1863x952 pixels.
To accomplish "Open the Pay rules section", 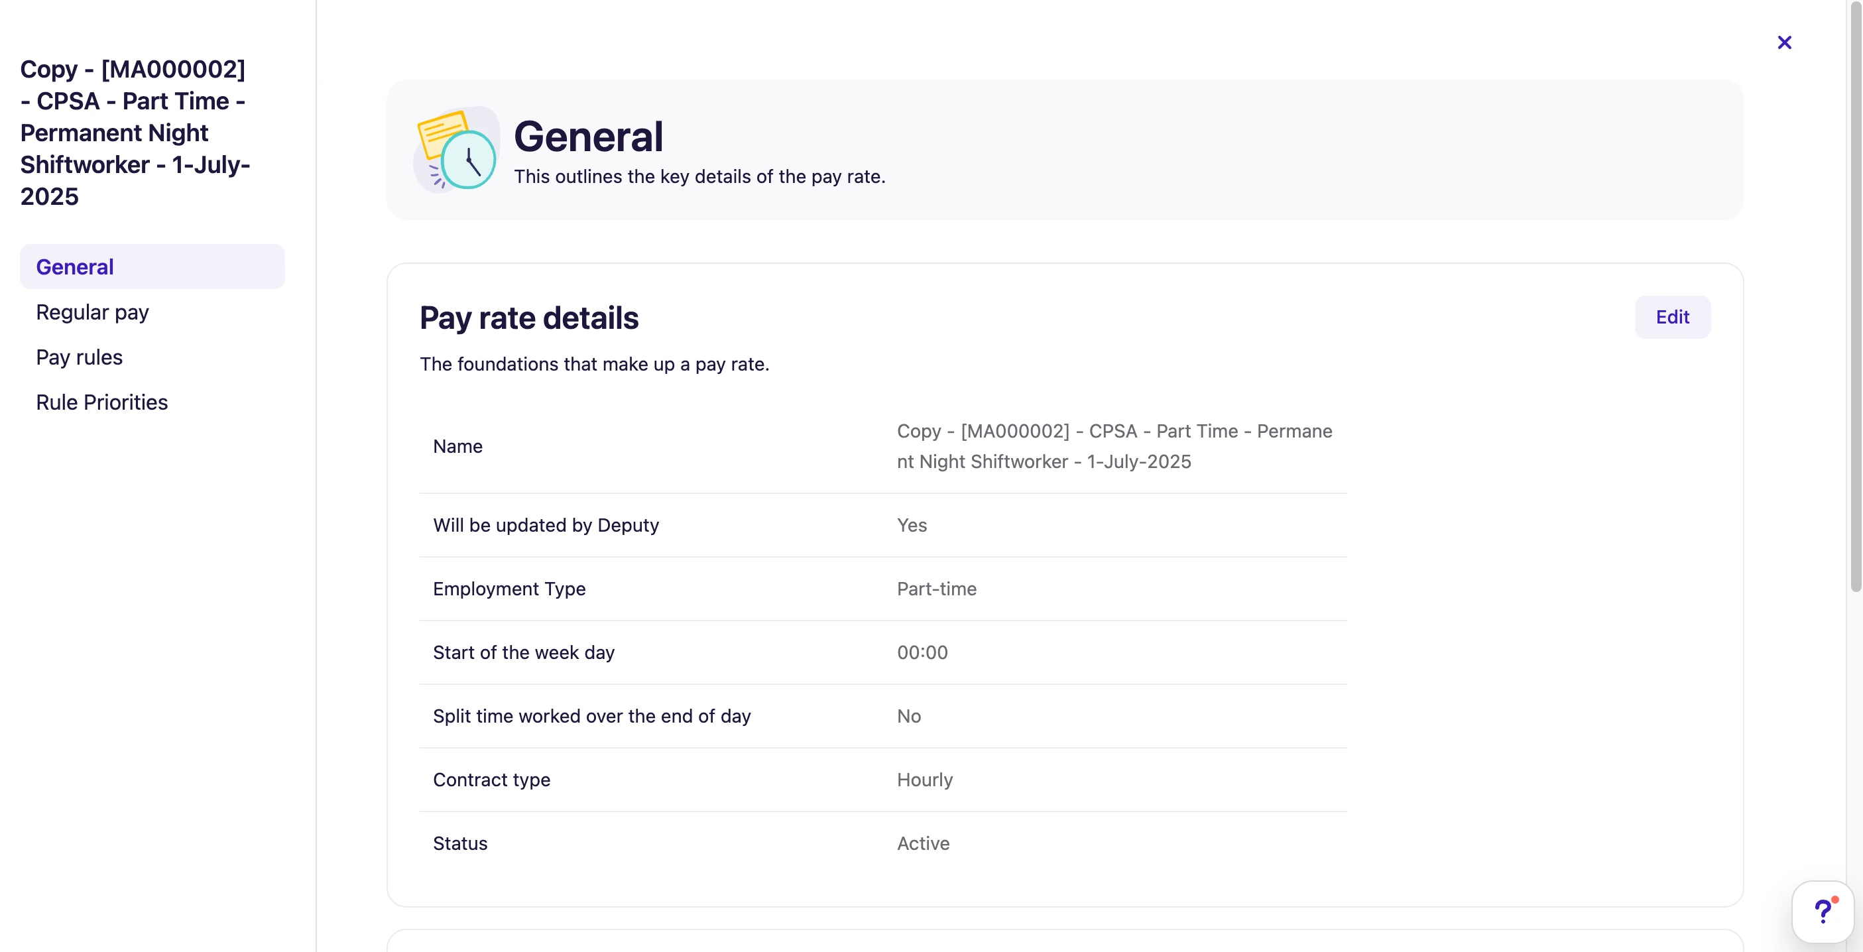I will tap(79, 357).
